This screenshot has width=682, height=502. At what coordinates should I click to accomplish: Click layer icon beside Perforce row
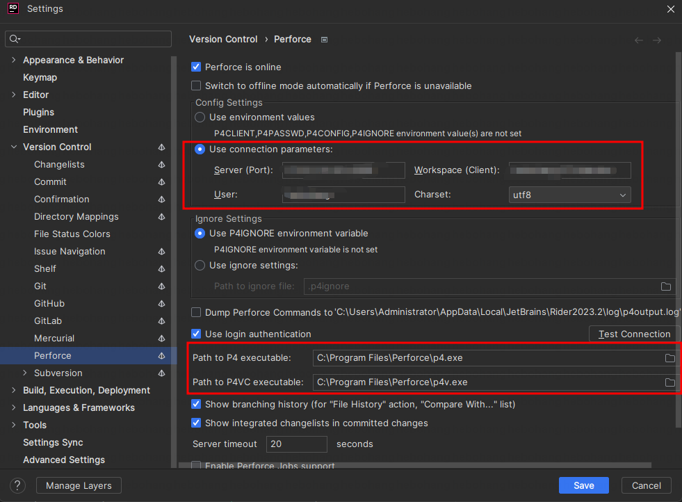click(x=162, y=356)
